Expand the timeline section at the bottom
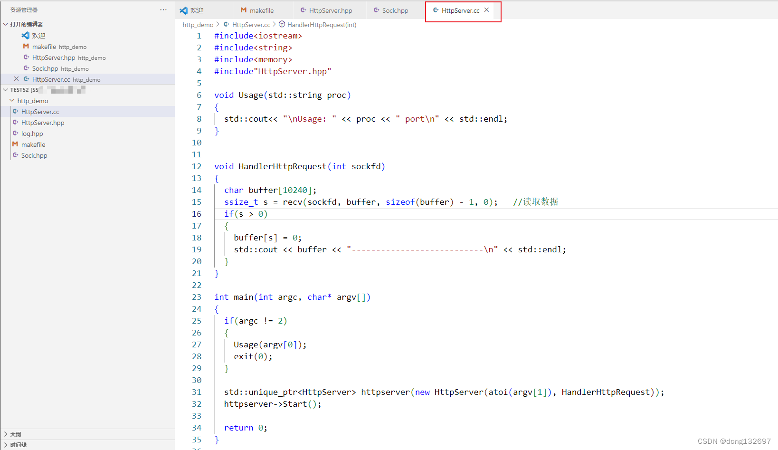Image resolution: width=778 pixels, height=450 pixels. (x=5, y=445)
